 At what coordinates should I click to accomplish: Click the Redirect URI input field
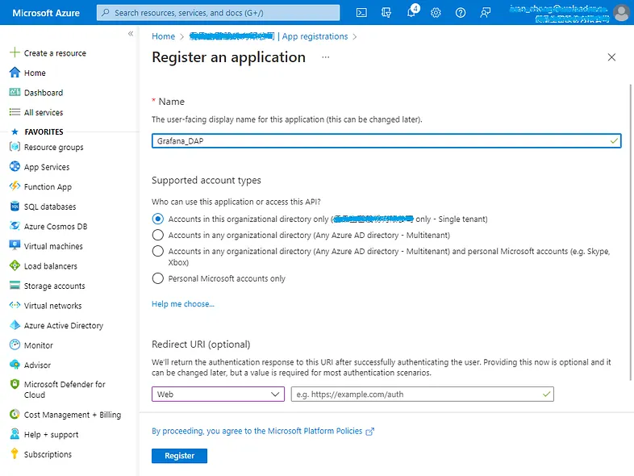coord(423,394)
